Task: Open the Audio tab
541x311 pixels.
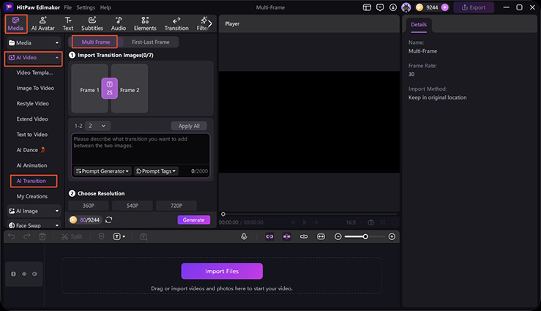Action: (x=119, y=24)
